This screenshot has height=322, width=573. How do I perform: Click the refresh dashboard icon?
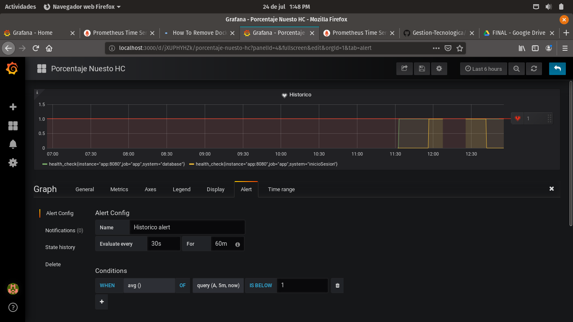[x=534, y=69]
